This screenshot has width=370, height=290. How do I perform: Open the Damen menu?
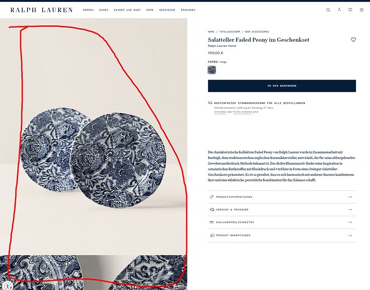(x=103, y=10)
